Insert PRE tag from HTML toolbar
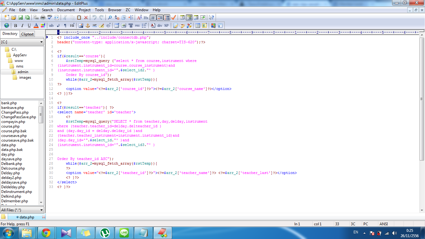The width and height of the screenshot is (425, 239). (137, 26)
